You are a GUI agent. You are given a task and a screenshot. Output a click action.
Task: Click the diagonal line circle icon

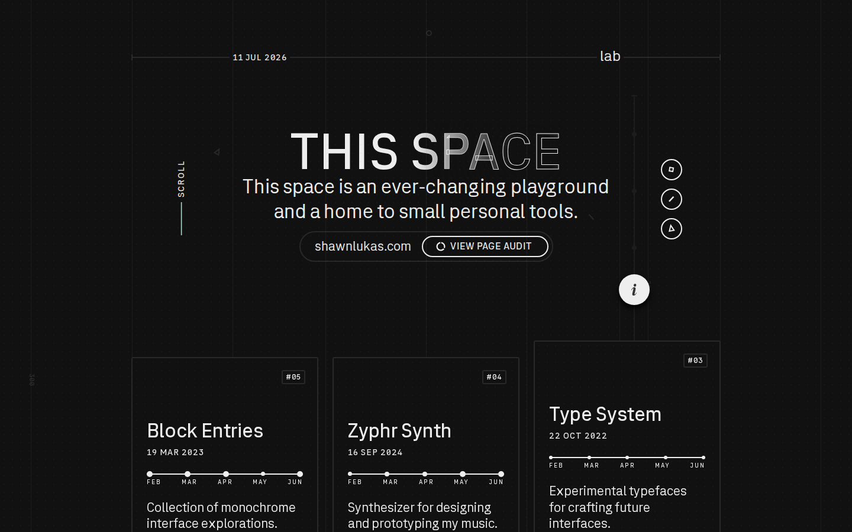[672, 199]
